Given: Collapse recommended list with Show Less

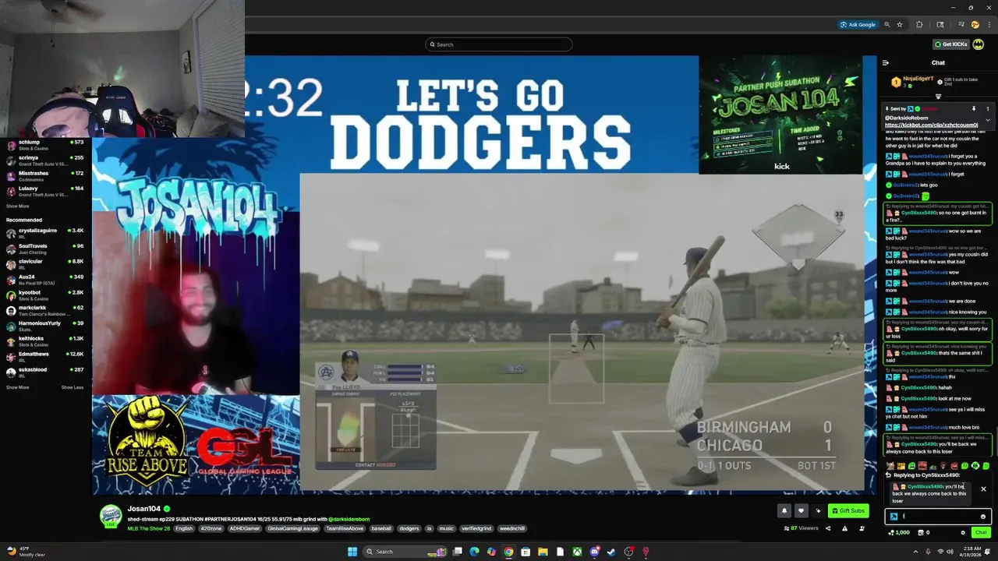Looking at the screenshot, I should coord(73,387).
